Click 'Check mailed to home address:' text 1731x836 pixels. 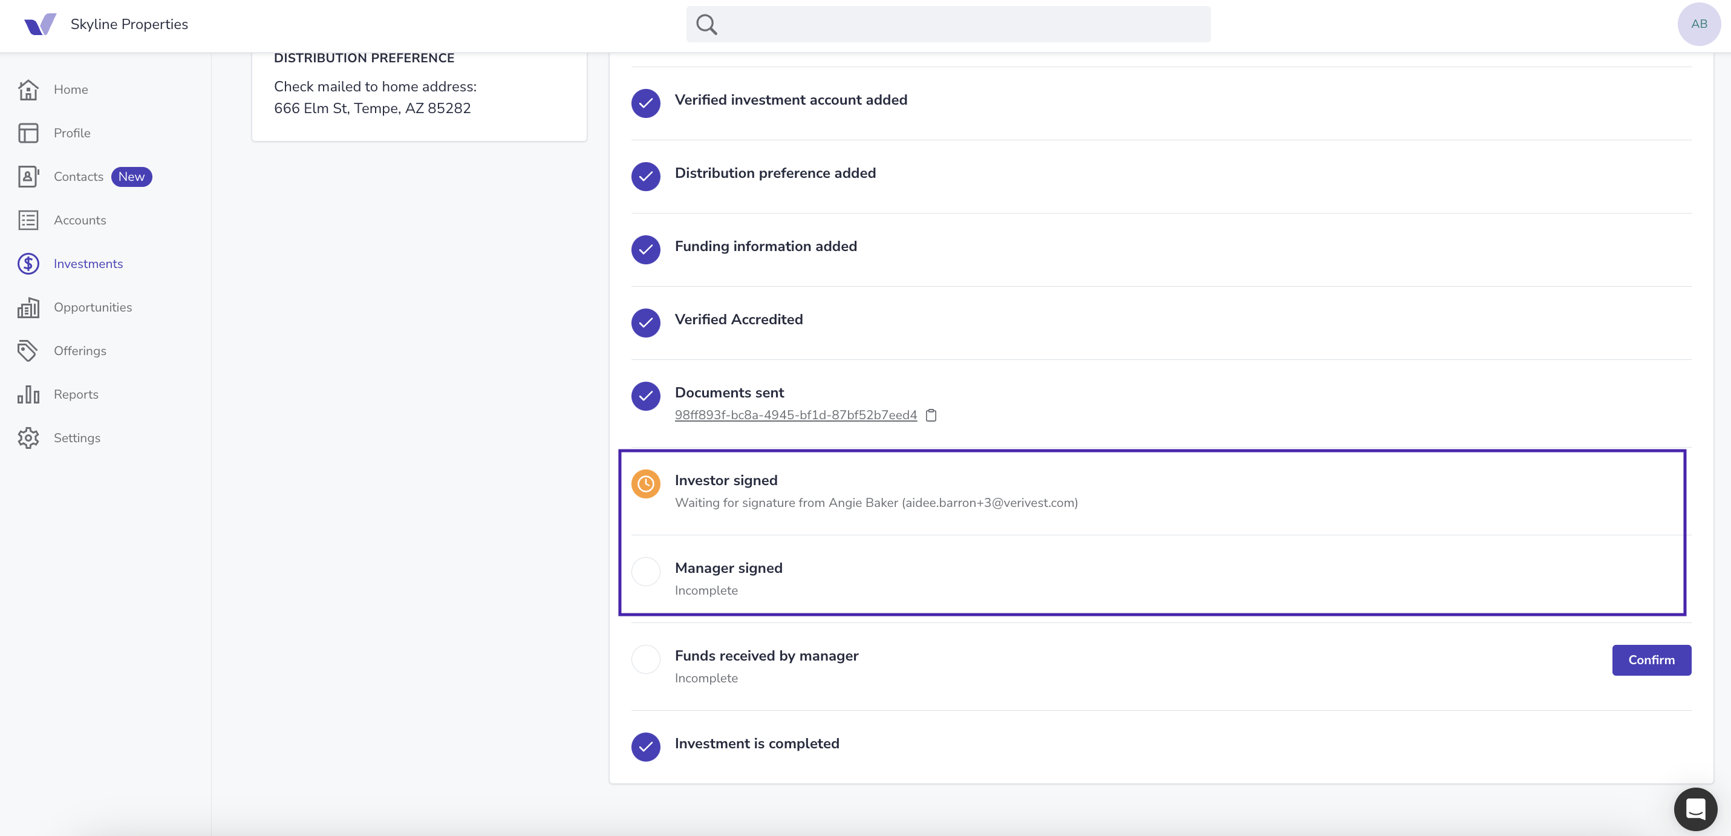375,87
